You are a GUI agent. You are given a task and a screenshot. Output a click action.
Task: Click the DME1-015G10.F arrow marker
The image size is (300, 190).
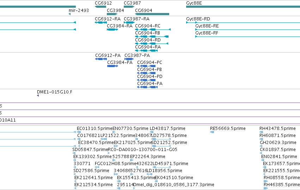point(38,96)
